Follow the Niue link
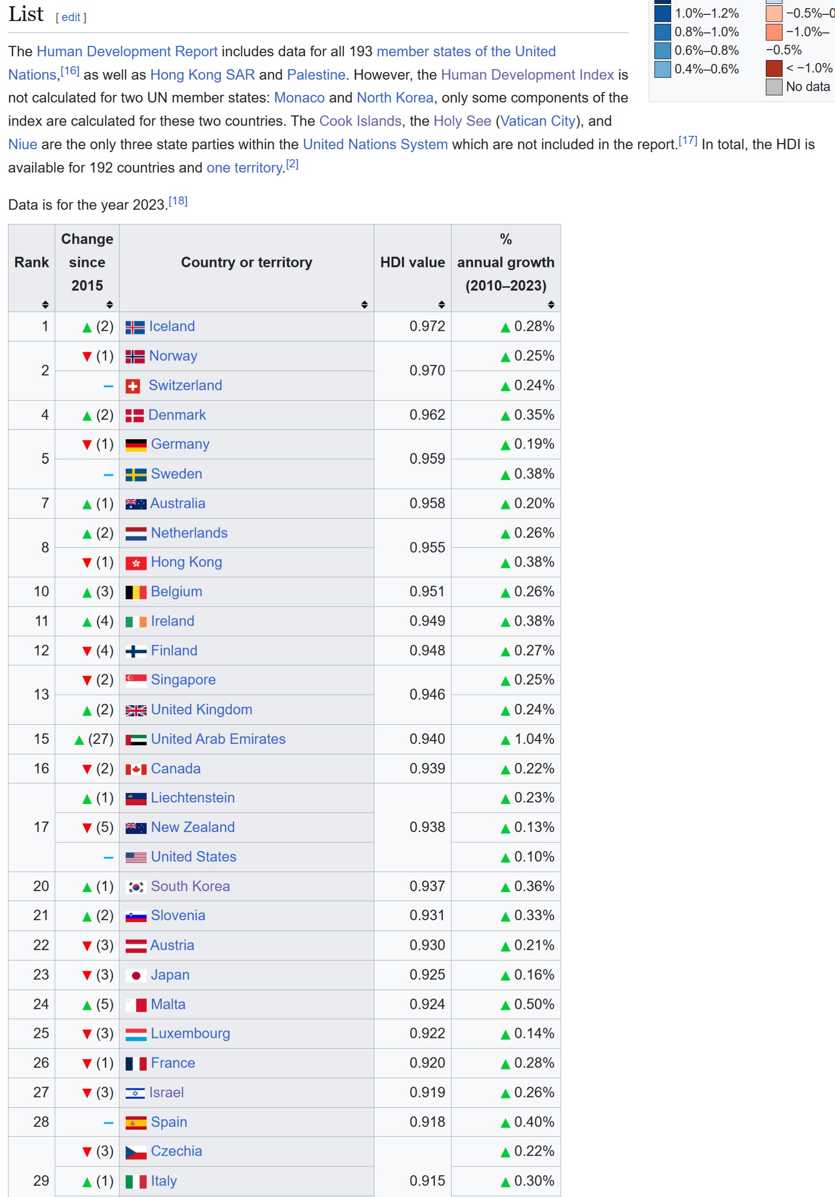This screenshot has height=1197, width=835. click(22, 144)
